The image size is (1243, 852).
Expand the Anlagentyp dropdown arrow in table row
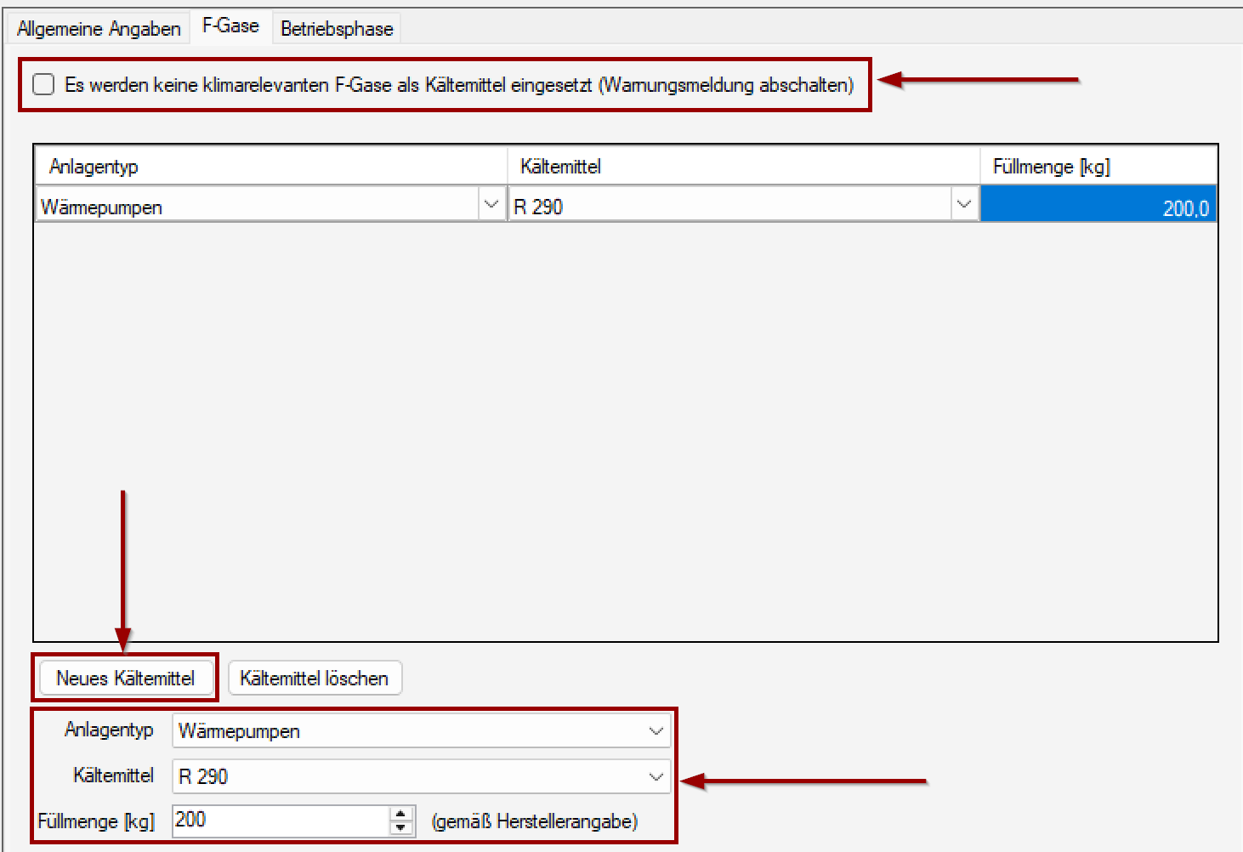click(491, 205)
